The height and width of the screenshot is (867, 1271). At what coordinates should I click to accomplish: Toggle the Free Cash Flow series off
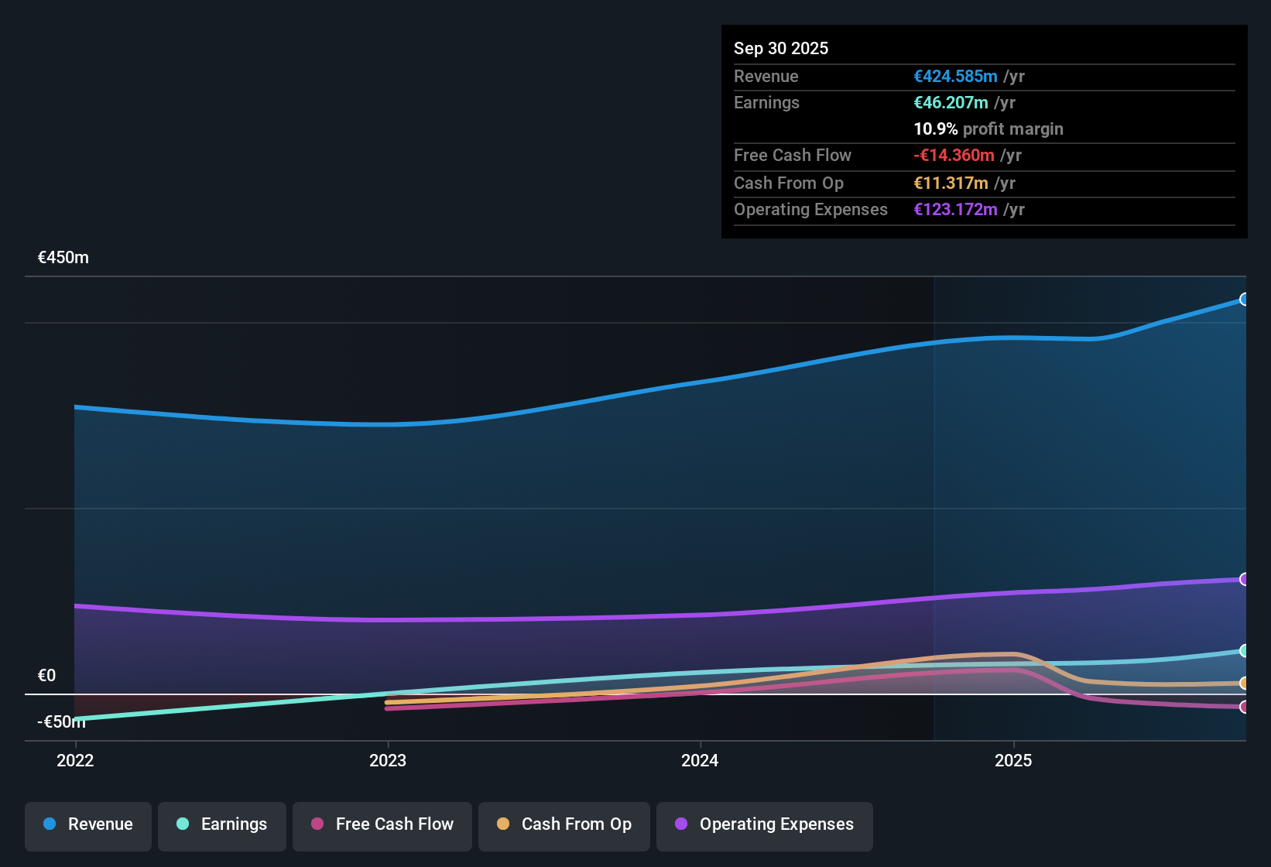382,824
